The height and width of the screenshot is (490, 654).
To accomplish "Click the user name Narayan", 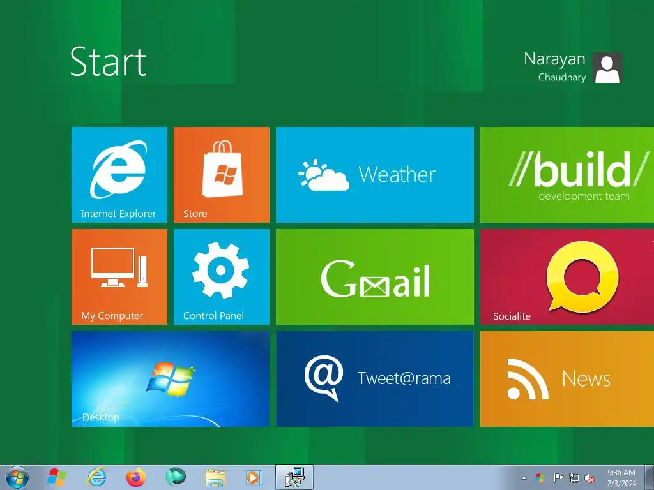I will point(554,59).
